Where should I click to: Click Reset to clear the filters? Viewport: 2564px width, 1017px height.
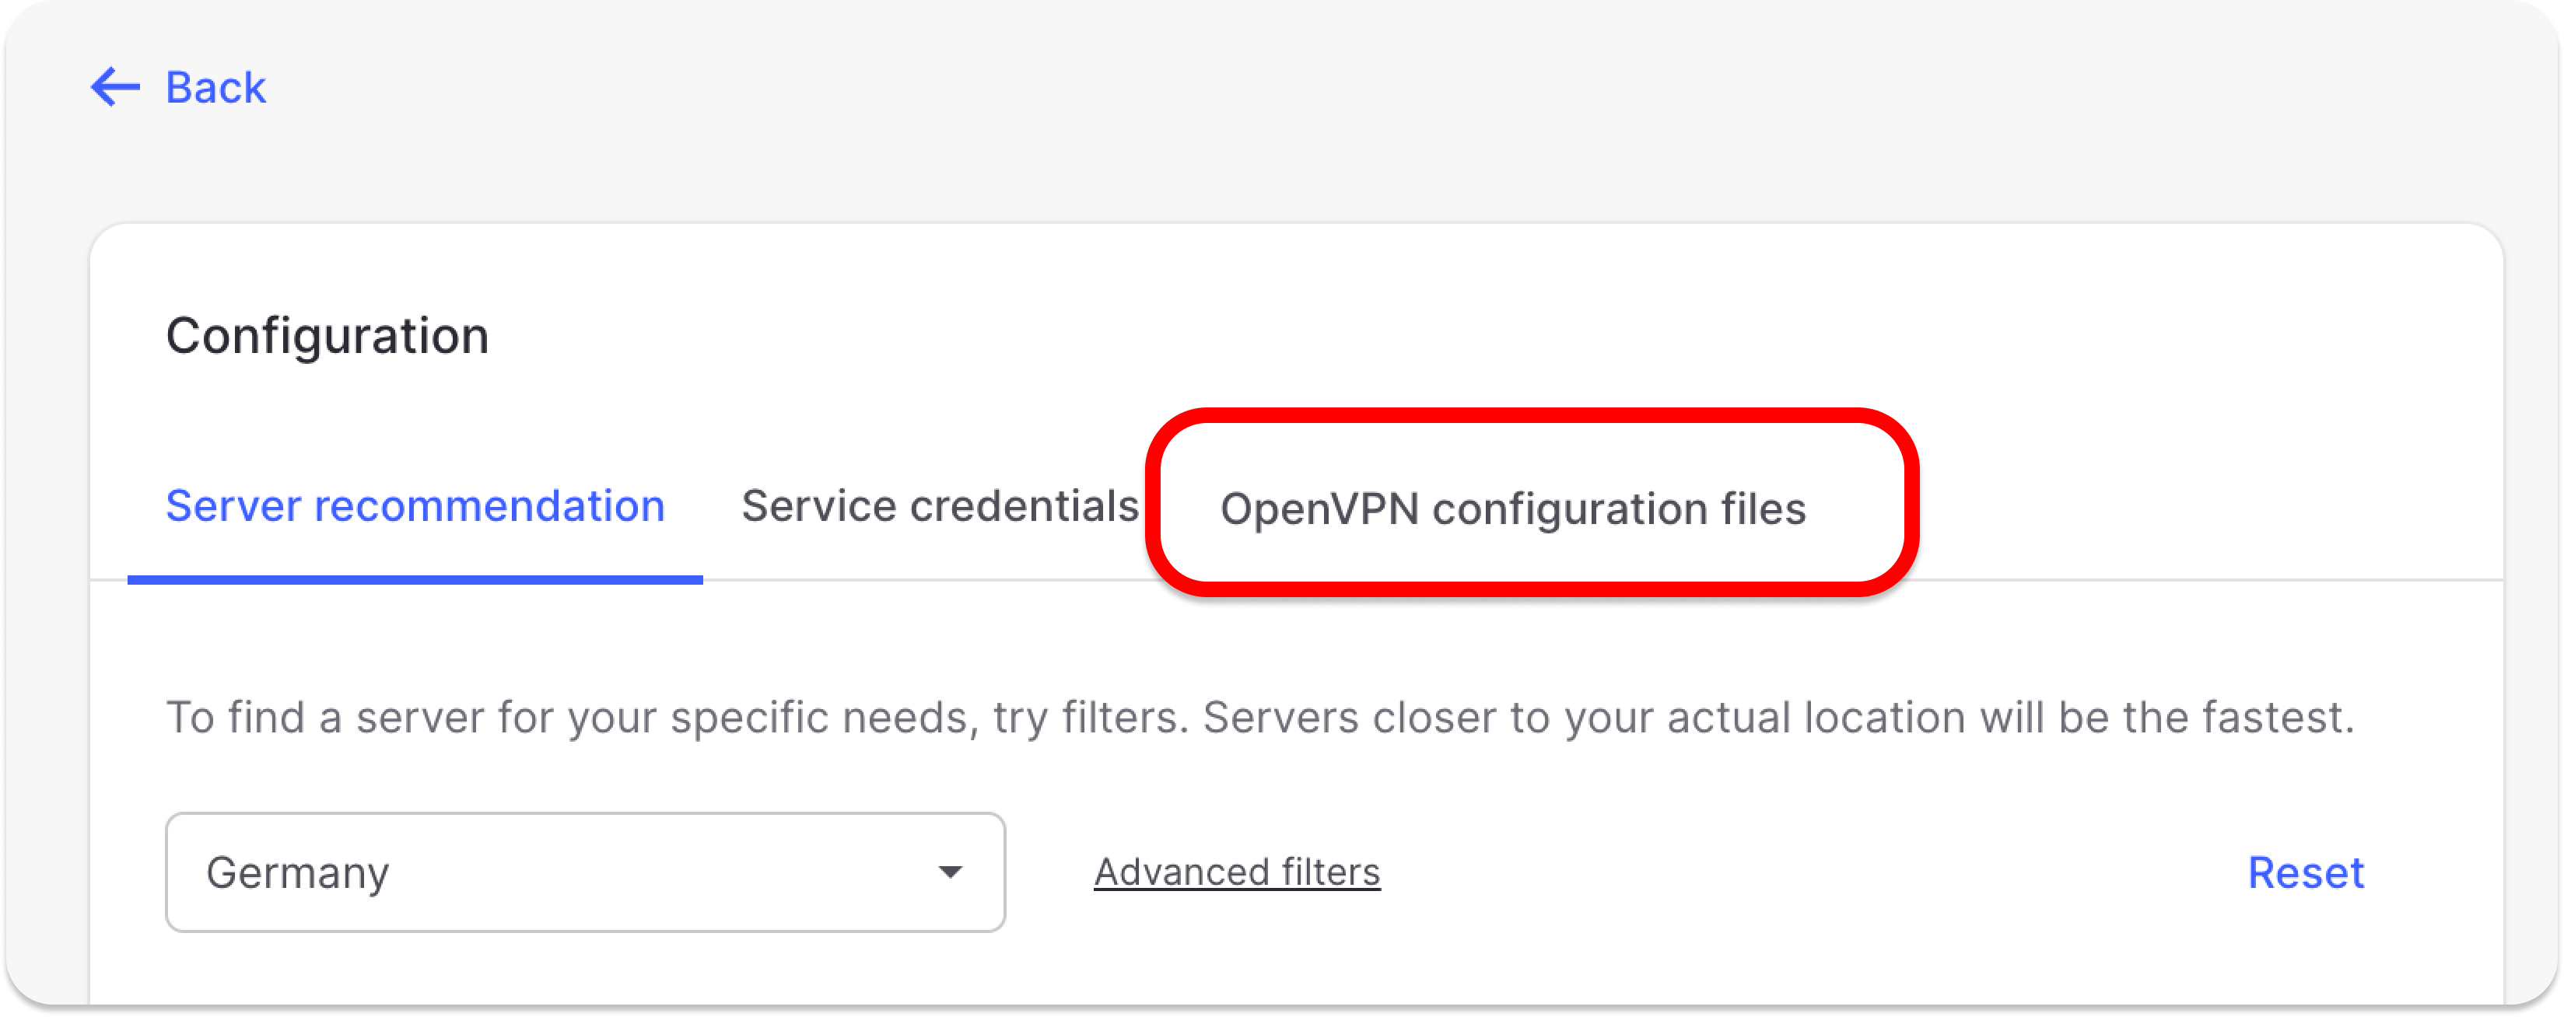pyautogui.click(x=2305, y=872)
